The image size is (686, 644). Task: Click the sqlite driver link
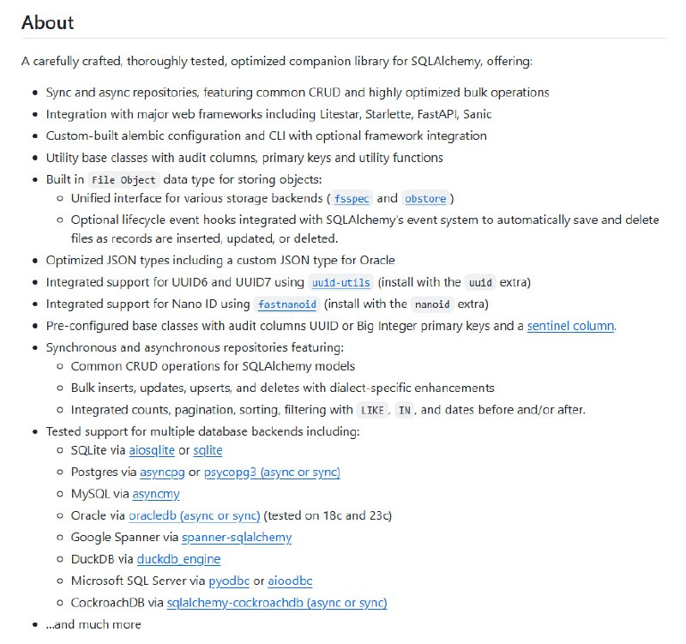(x=208, y=450)
